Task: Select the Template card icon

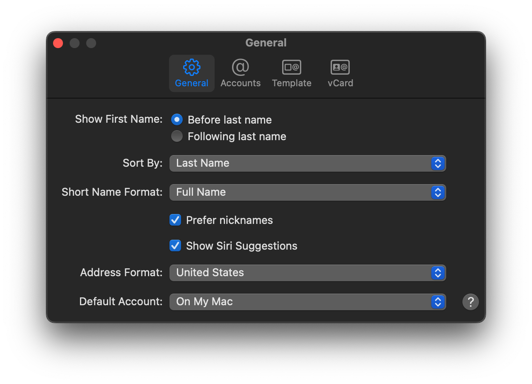Action: (x=291, y=67)
